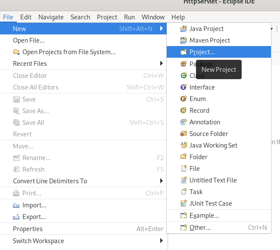
Task: Choose Enum entry
Action: pyautogui.click(x=219, y=99)
